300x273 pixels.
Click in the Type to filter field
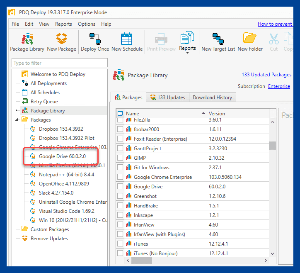pyautogui.click(x=60, y=63)
